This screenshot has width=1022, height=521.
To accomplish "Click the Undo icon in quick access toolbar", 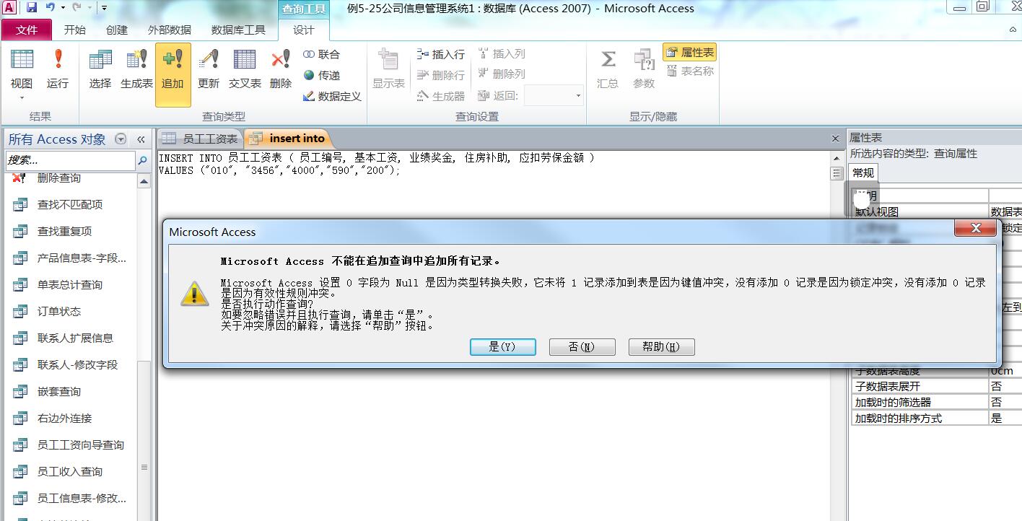I will pyautogui.click(x=51, y=8).
